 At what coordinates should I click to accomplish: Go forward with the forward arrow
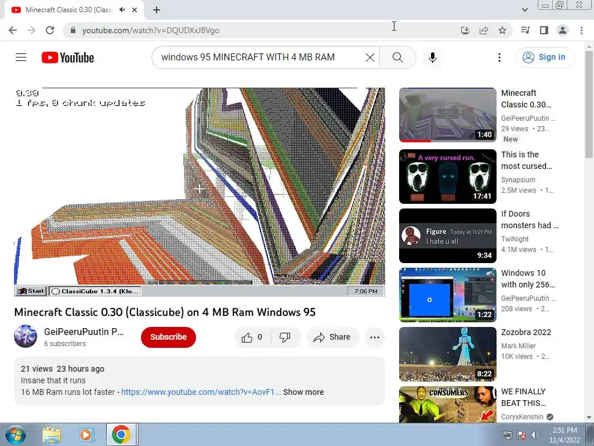tap(31, 30)
